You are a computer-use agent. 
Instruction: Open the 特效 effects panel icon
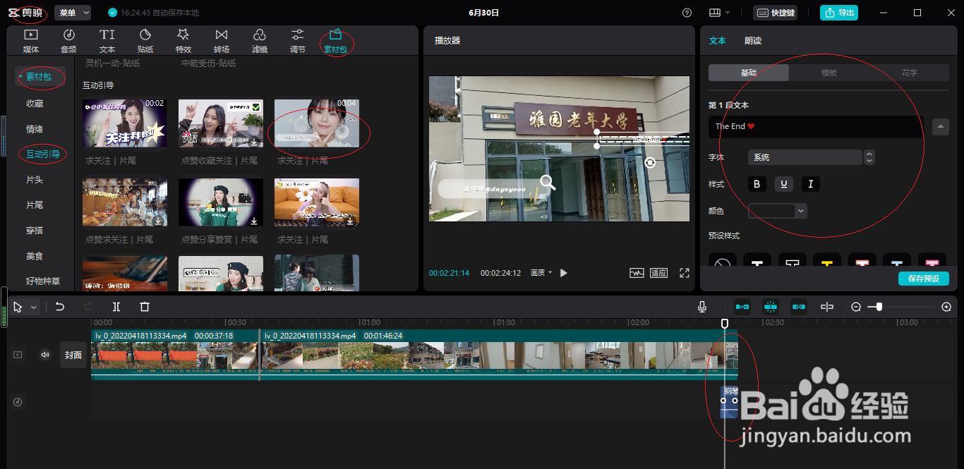click(x=183, y=41)
